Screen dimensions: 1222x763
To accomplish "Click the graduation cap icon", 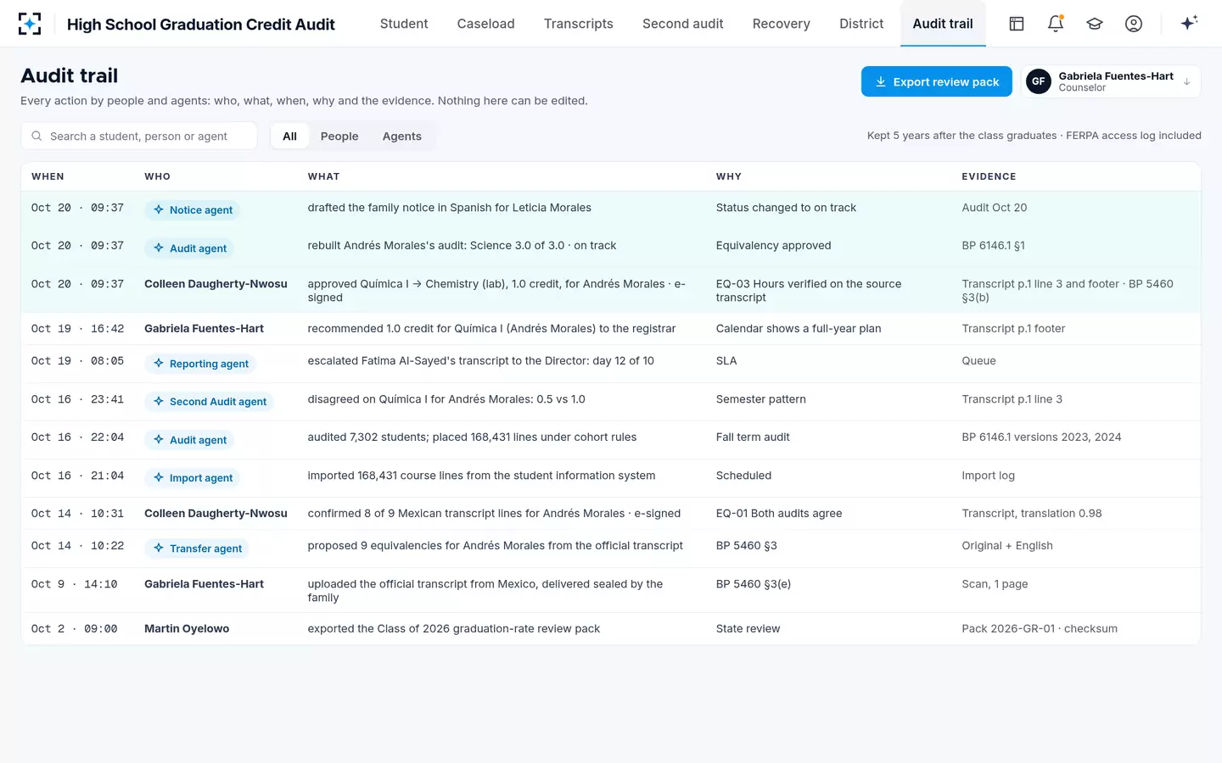I will pyautogui.click(x=1095, y=24).
